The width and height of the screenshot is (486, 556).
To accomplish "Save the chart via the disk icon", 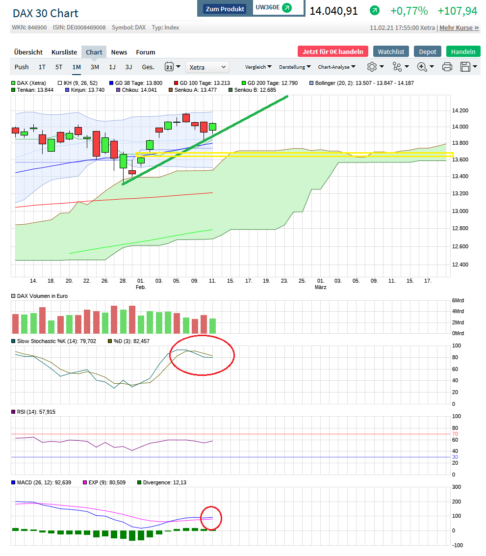I will coord(466,67).
